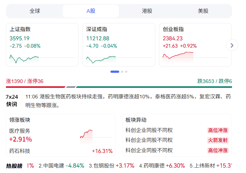Open 药石科技 stock in 领涨板块

click(20, 151)
